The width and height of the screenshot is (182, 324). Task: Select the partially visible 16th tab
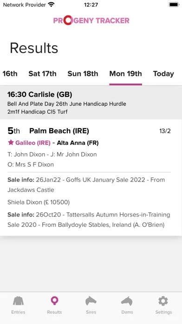[10, 74]
